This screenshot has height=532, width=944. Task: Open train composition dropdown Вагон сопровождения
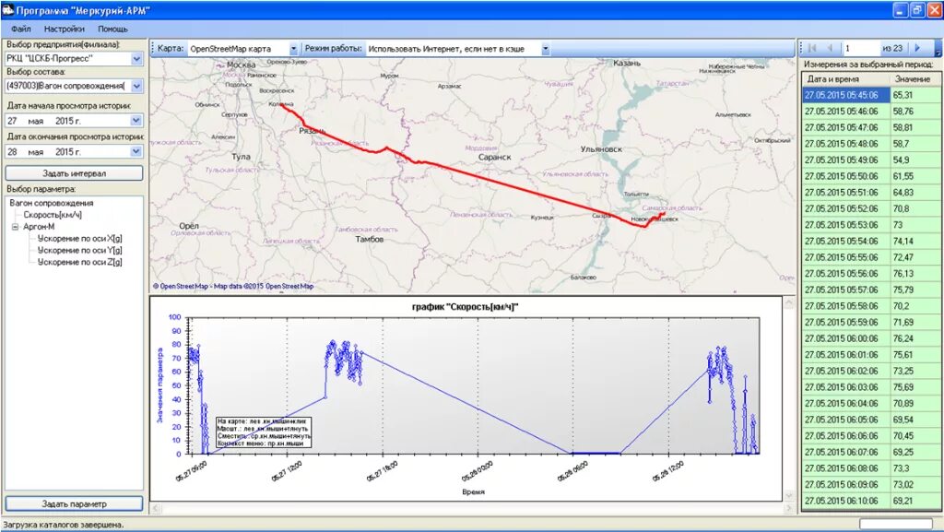tap(136, 86)
